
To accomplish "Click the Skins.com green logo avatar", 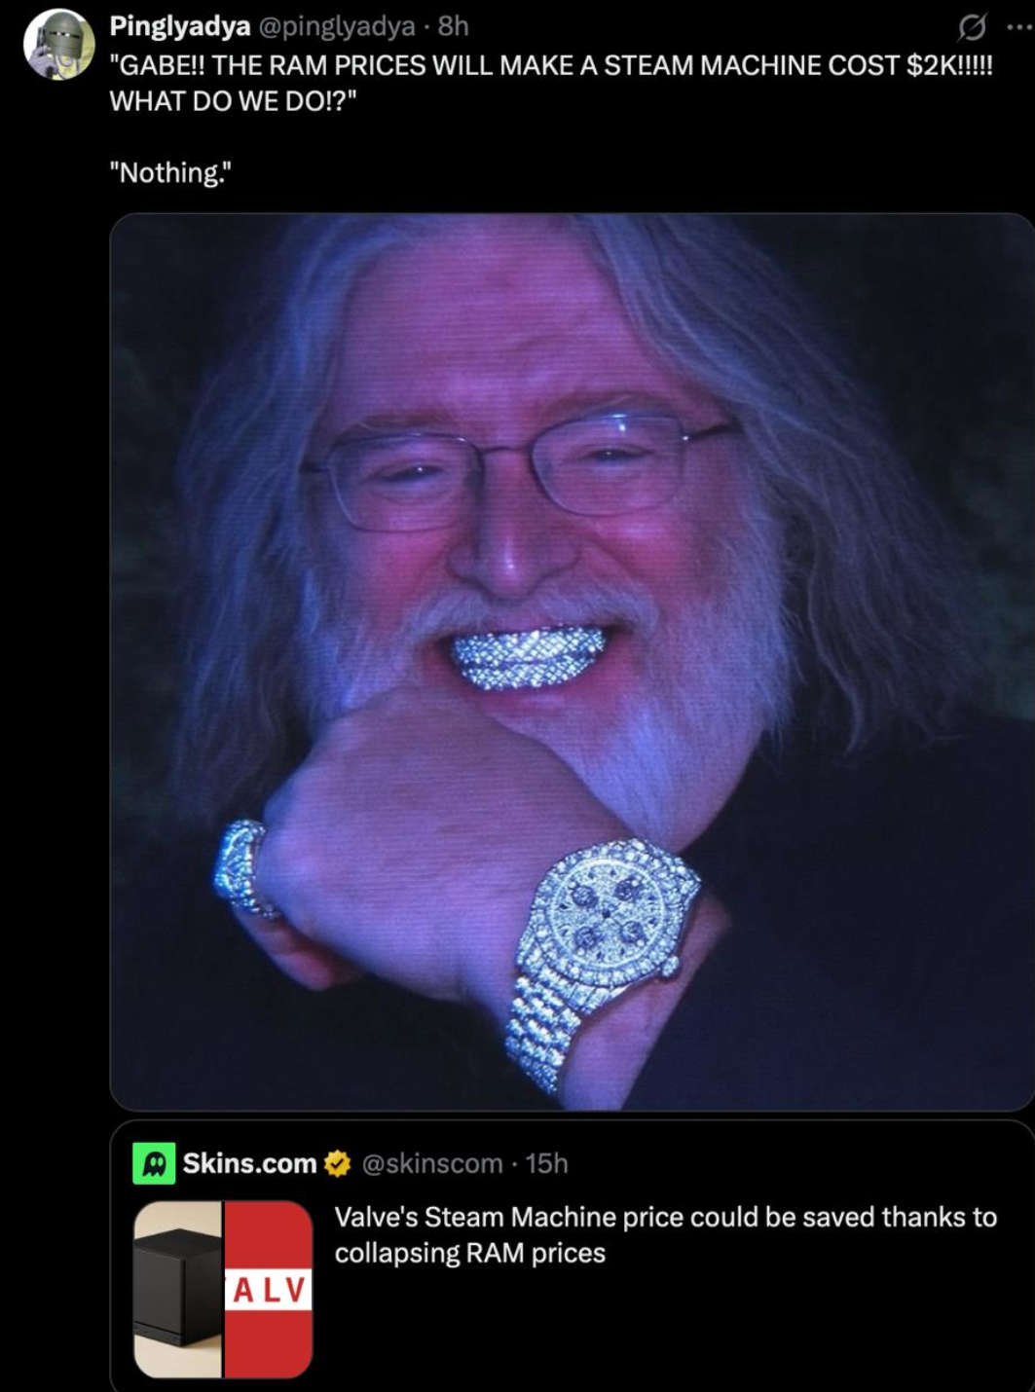I will click(154, 1163).
